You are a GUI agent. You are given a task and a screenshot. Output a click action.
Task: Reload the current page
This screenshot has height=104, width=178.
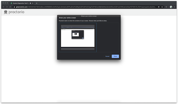(10, 7)
